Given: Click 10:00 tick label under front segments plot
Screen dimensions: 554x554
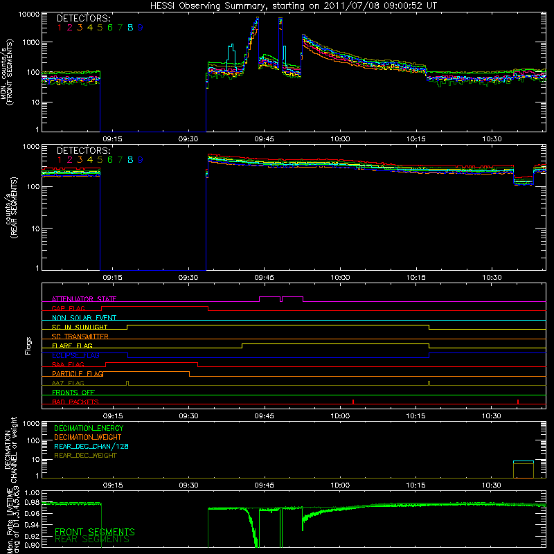Looking at the screenshot, I should (x=340, y=139).
